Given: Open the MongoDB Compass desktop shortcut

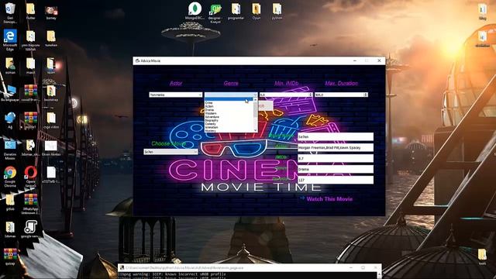Looking at the screenshot, I should coord(195,12).
